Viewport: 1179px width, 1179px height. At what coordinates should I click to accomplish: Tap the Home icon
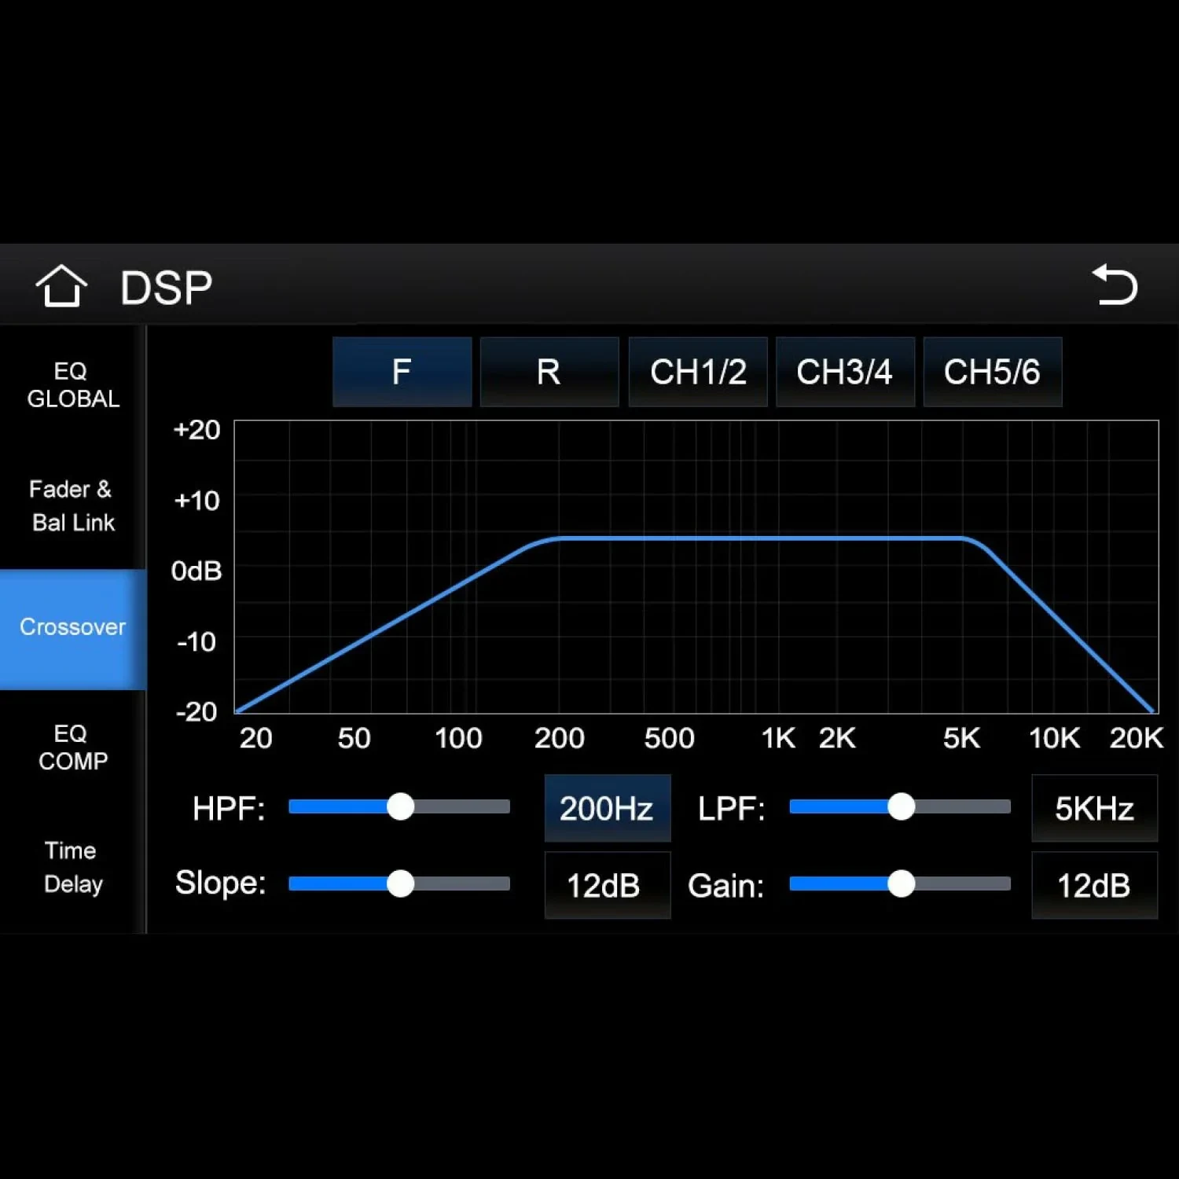click(61, 286)
